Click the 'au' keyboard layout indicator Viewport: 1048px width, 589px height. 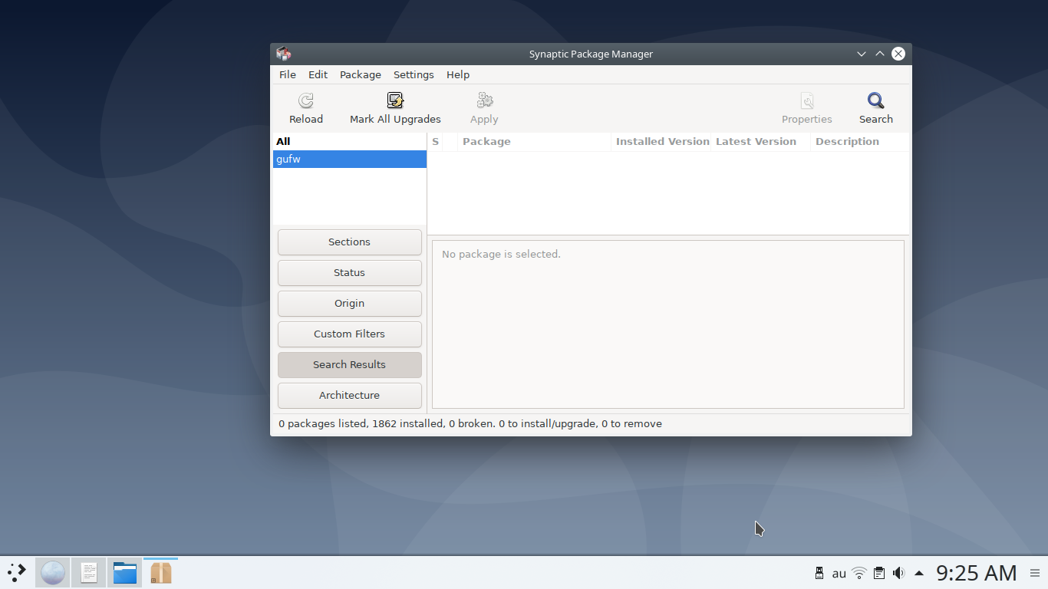click(x=839, y=573)
